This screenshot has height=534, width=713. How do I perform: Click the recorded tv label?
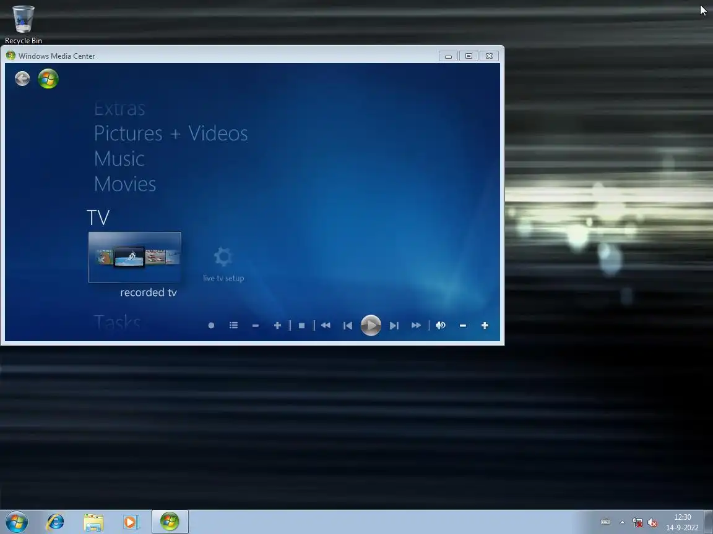tap(149, 292)
